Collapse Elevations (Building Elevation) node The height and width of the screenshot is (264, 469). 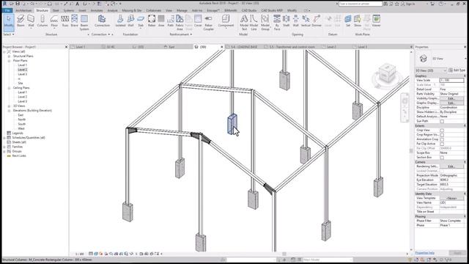coord(9,111)
